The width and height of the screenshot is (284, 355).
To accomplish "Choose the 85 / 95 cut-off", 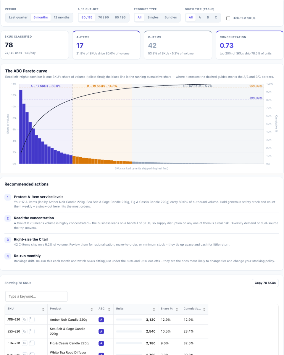I will click(x=120, y=17).
